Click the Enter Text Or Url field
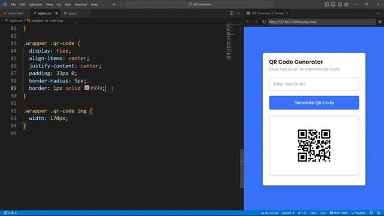Screen dimensions: 384x216 (314, 84)
